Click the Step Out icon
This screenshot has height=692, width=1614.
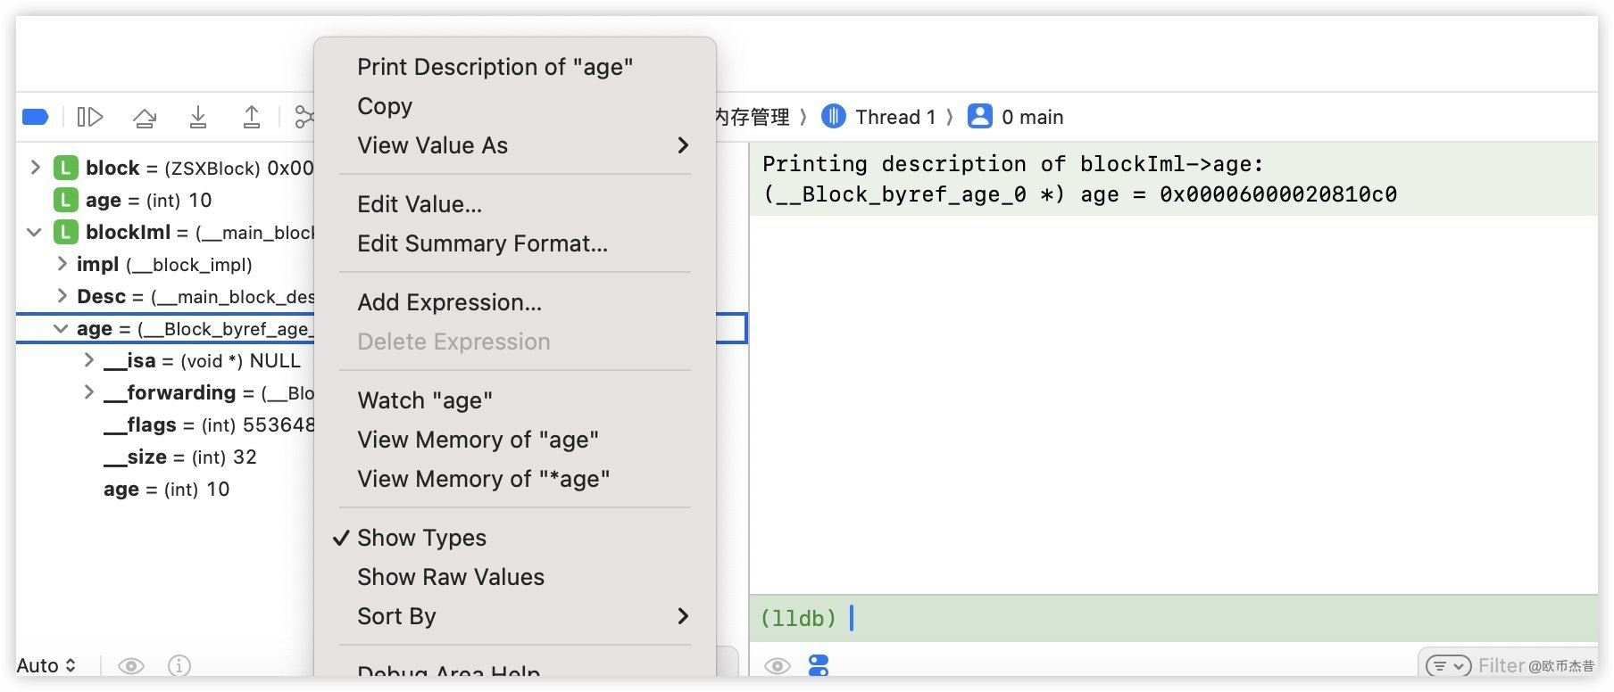point(252,117)
